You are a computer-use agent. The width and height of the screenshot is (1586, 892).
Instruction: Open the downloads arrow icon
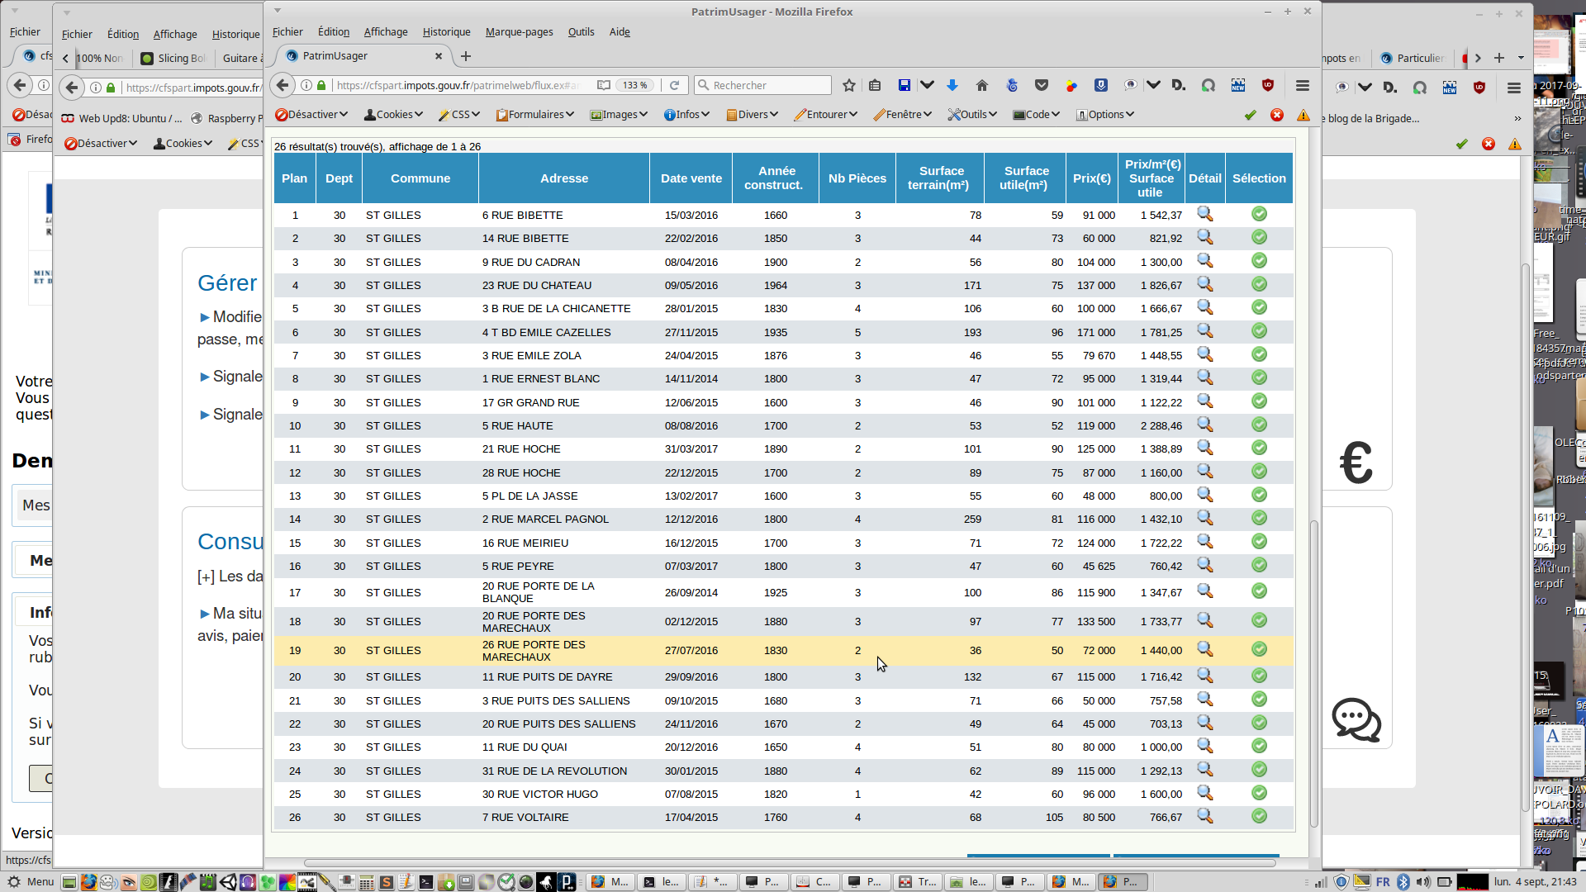point(952,85)
